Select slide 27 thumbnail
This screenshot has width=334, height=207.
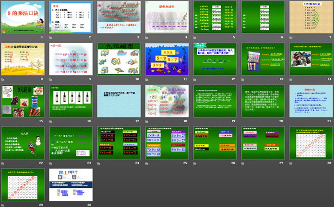263,143
